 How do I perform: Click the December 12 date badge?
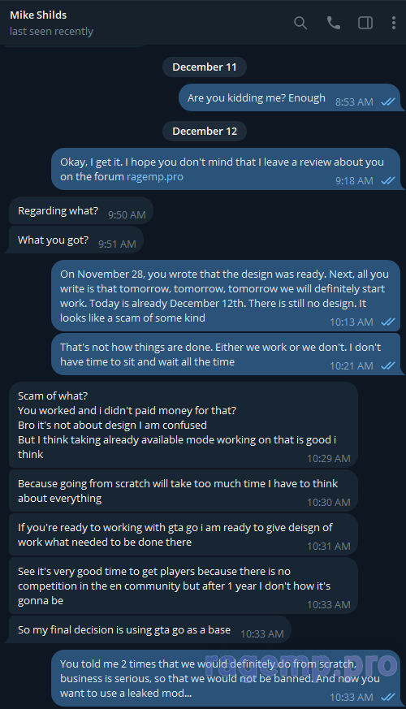pyautogui.click(x=205, y=131)
